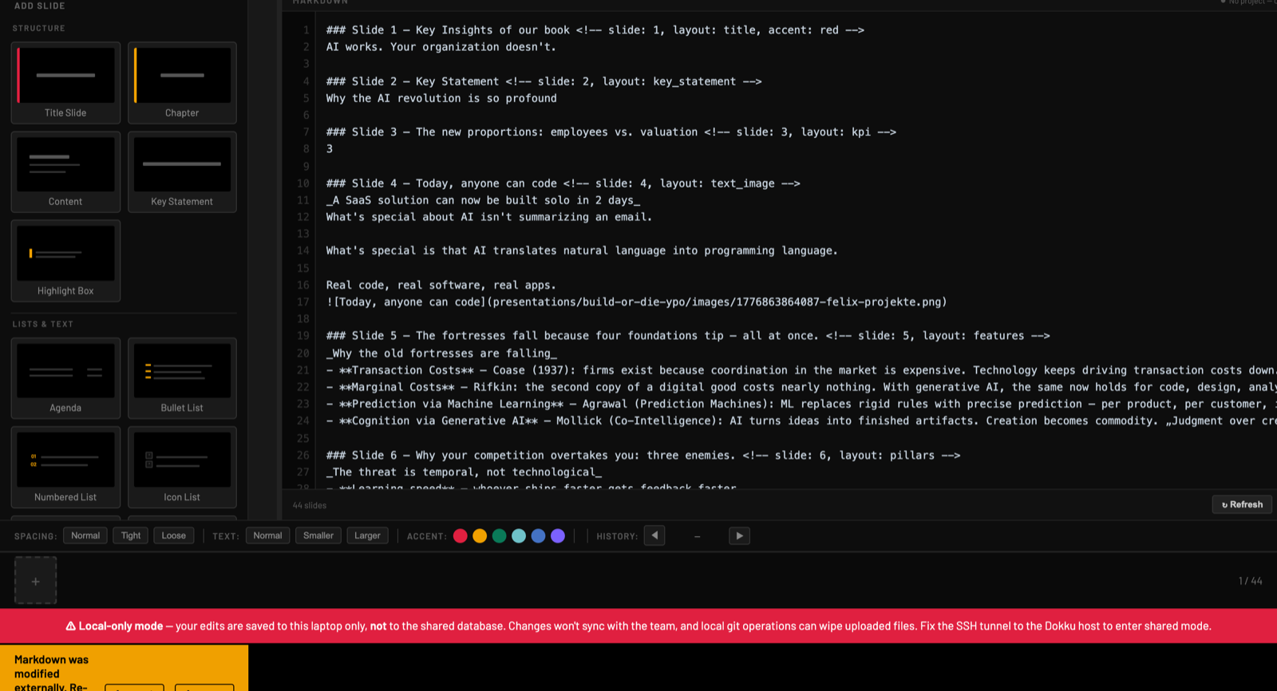1277x691 pixels.
Task: Click the 'Slide 2 – Key Statement' heading line
Action: click(544, 81)
